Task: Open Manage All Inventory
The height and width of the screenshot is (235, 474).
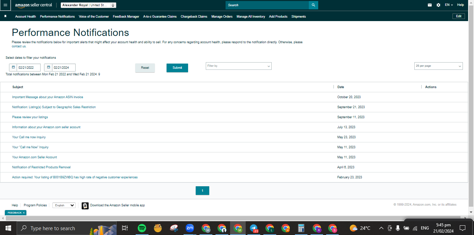Action: pos(251,17)
